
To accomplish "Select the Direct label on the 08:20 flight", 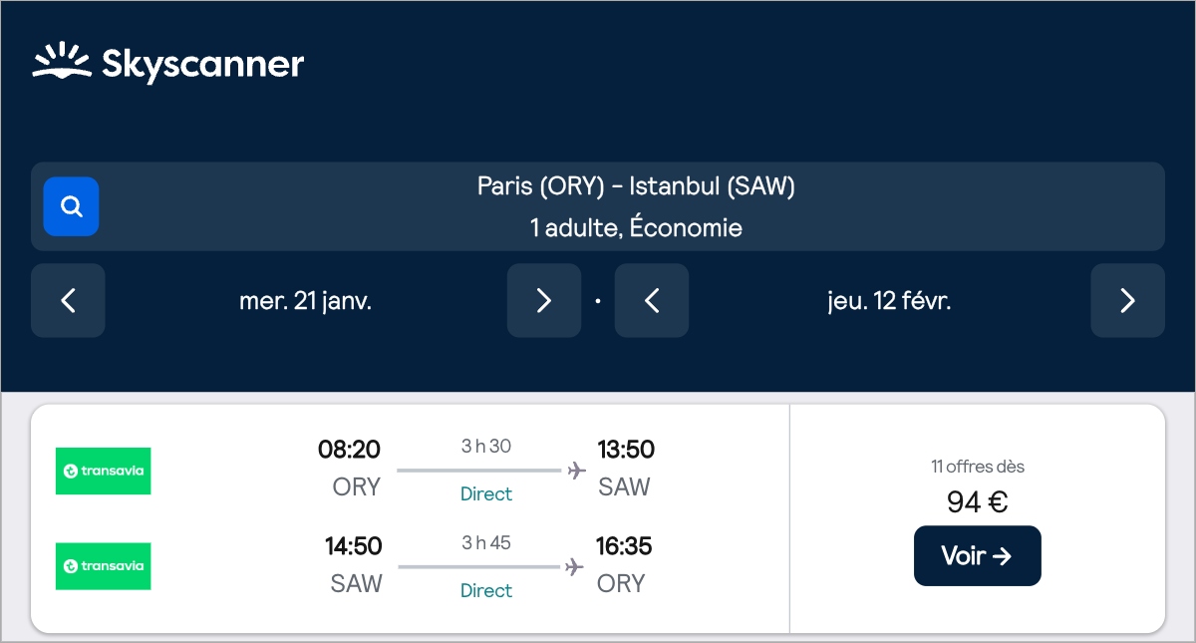I will click(x=486, y=493).
